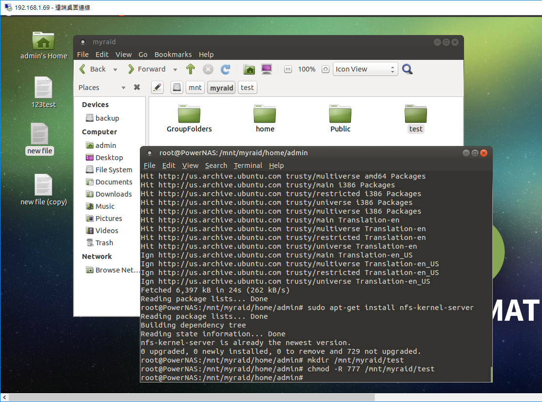Zoom out with the minus icon
The height and width of the screenshot is (402, 542).
tap(288, 70)
